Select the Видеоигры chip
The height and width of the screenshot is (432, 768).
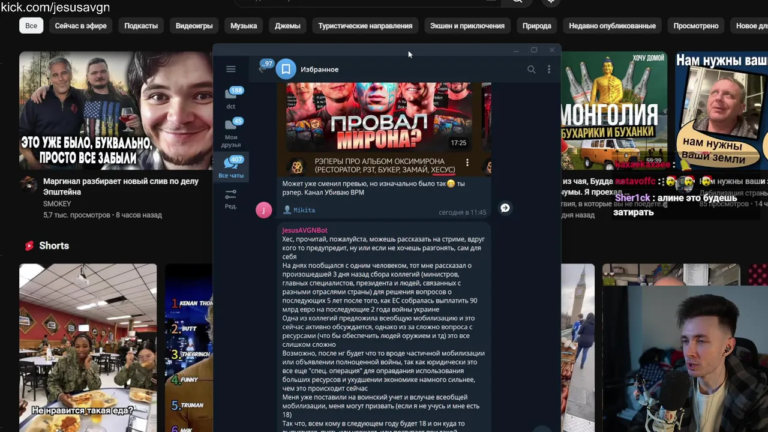click(194, 26)
